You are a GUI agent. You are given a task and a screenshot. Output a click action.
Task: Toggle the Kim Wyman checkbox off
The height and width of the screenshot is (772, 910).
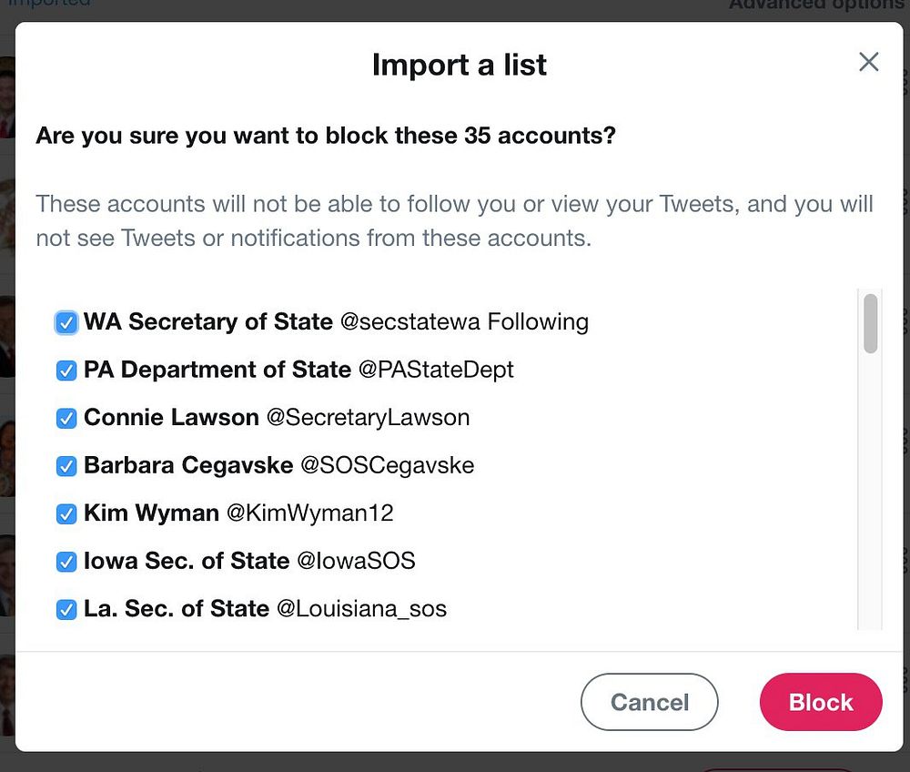[x=66, y=514]
